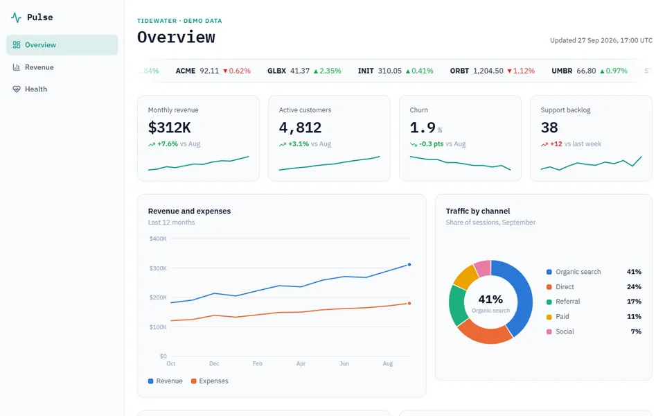The height and width of the screenshot is (416, 665).
Task: Click the Revenue and expenses chart title
Action: tap(189, 211)
